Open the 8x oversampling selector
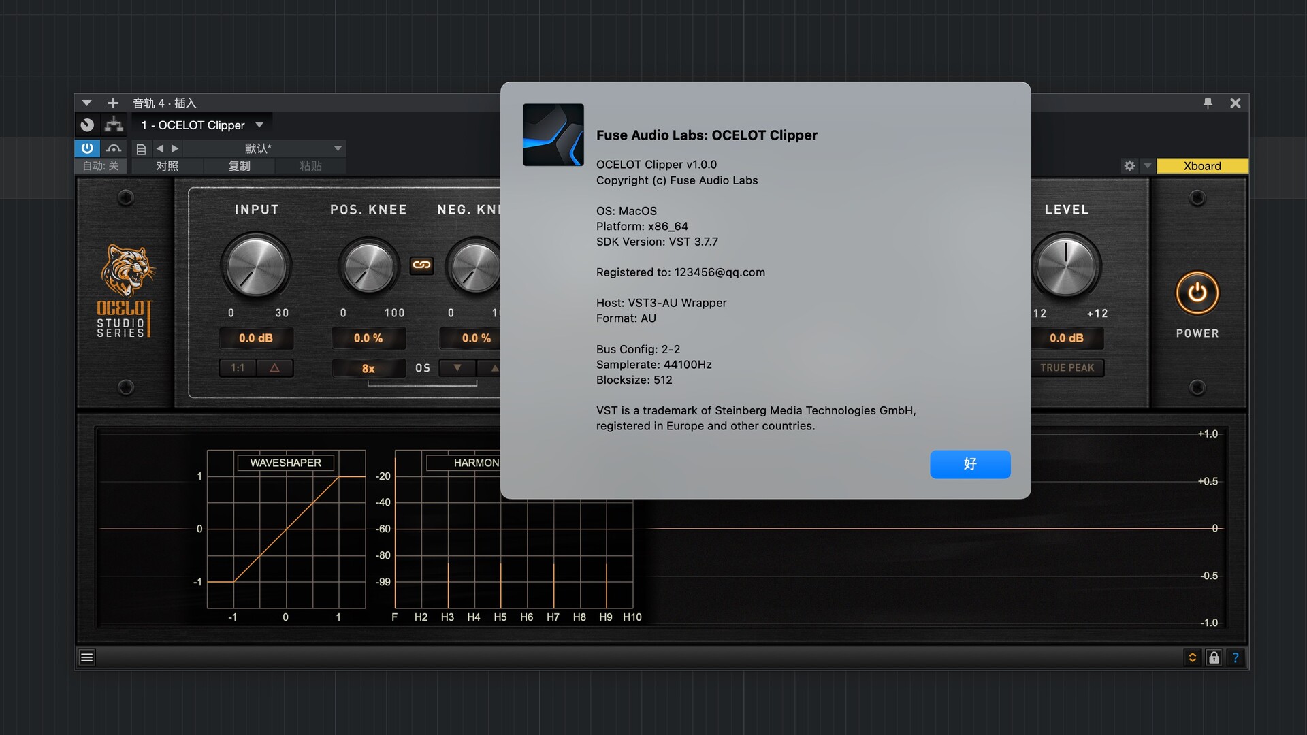Image resolution: width=1307 pixels, height=735 pixels. (x=368, y=368)
